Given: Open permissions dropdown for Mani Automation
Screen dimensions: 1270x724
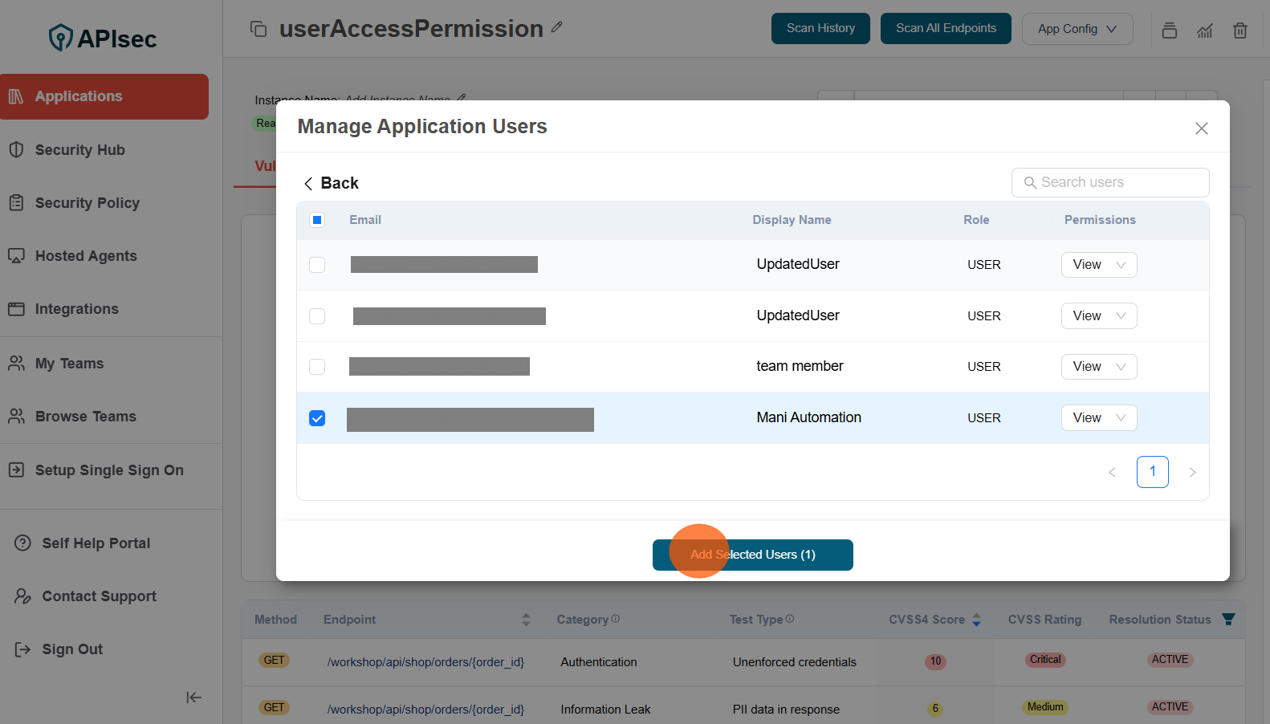Looking at the screenshot, I should 1098,418.
